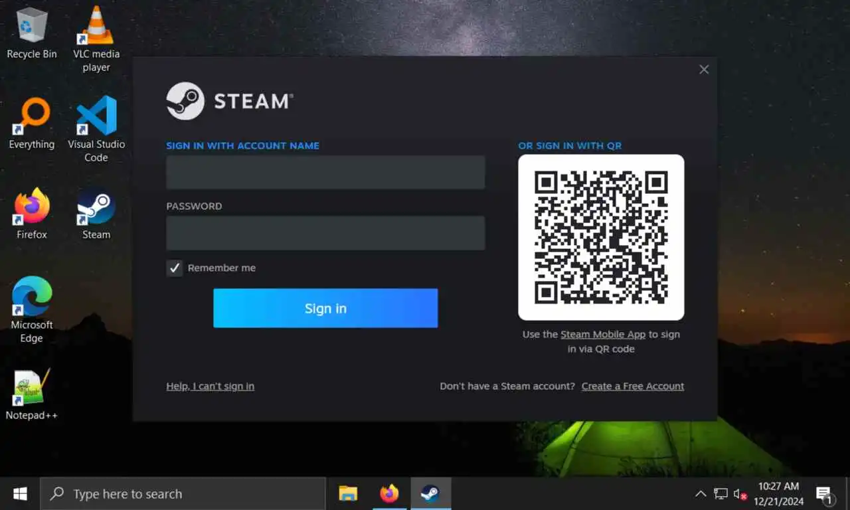Select the Firefox desktop shortcut
This screenshot has height=510, width=850.
(31, 214)
